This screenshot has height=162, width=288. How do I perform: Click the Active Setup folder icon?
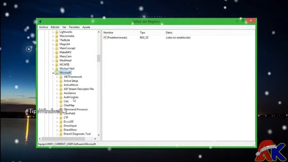tap(61, 81)
